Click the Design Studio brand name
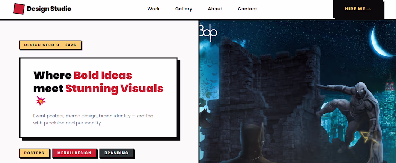This screenshot has width=396, height=163. click(49, 9)
